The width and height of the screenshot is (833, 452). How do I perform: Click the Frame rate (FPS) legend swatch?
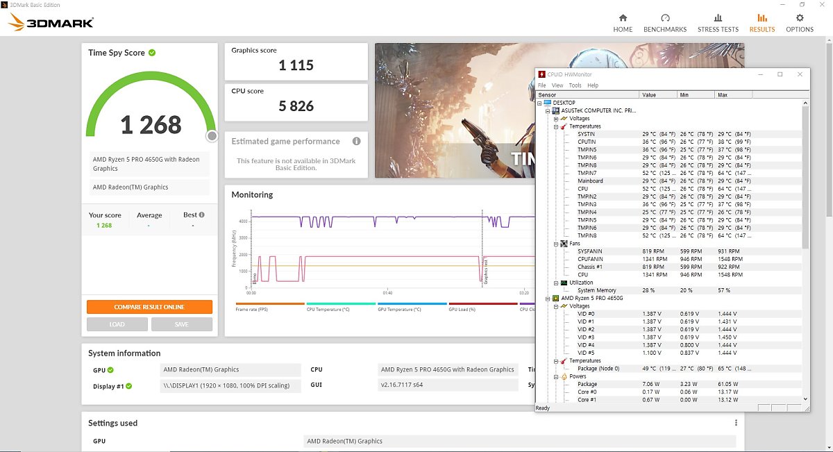270,303
